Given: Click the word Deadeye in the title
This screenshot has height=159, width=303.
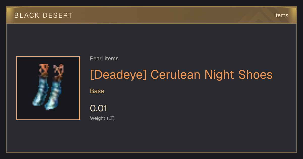Looking at the screenshot, I should [x=118, y=75].
